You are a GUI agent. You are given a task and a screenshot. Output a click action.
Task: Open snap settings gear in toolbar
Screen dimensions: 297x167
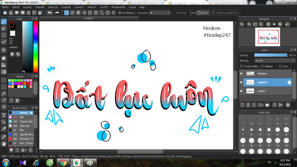click(113, 13)
